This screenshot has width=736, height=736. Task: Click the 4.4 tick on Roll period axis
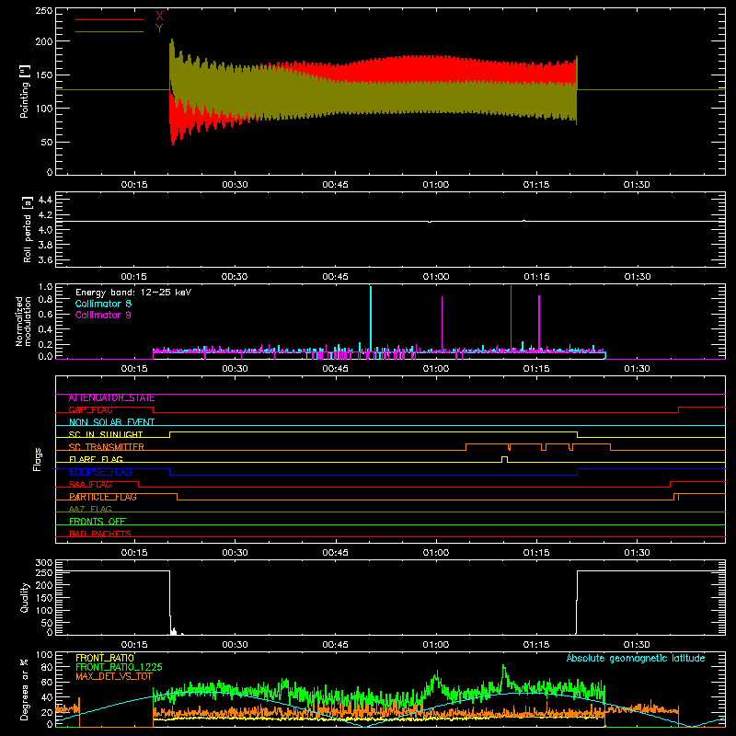[45, 200]
